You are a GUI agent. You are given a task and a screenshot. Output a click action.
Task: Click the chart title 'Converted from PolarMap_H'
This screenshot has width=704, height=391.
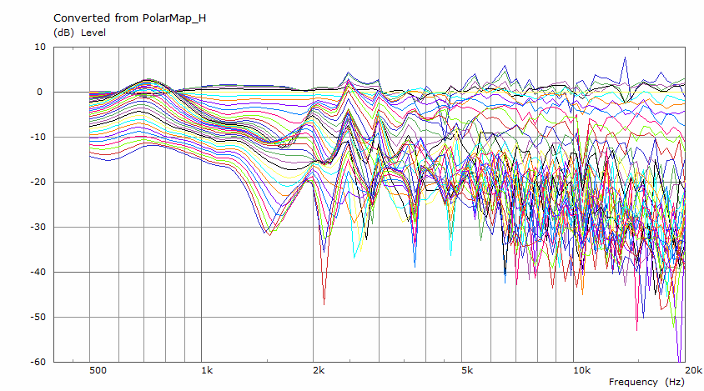tap(130, 18)
